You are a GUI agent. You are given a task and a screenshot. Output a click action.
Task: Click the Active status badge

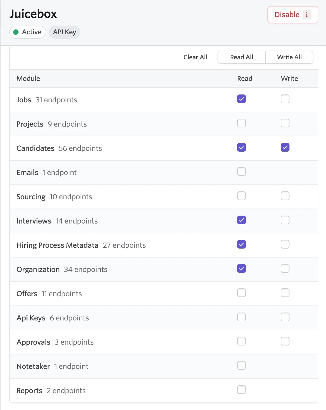[28, 32]
